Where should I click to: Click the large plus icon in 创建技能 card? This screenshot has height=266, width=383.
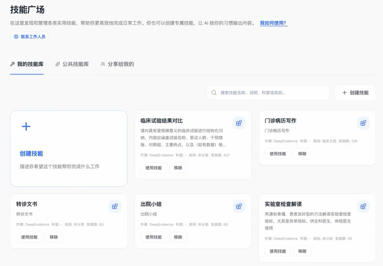click(x=26, y=127)
